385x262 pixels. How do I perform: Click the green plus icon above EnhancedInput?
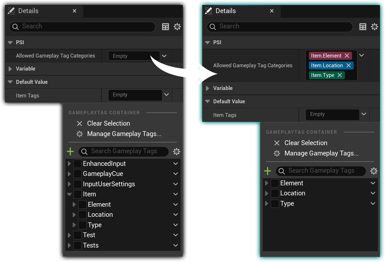tap(70, 151)
